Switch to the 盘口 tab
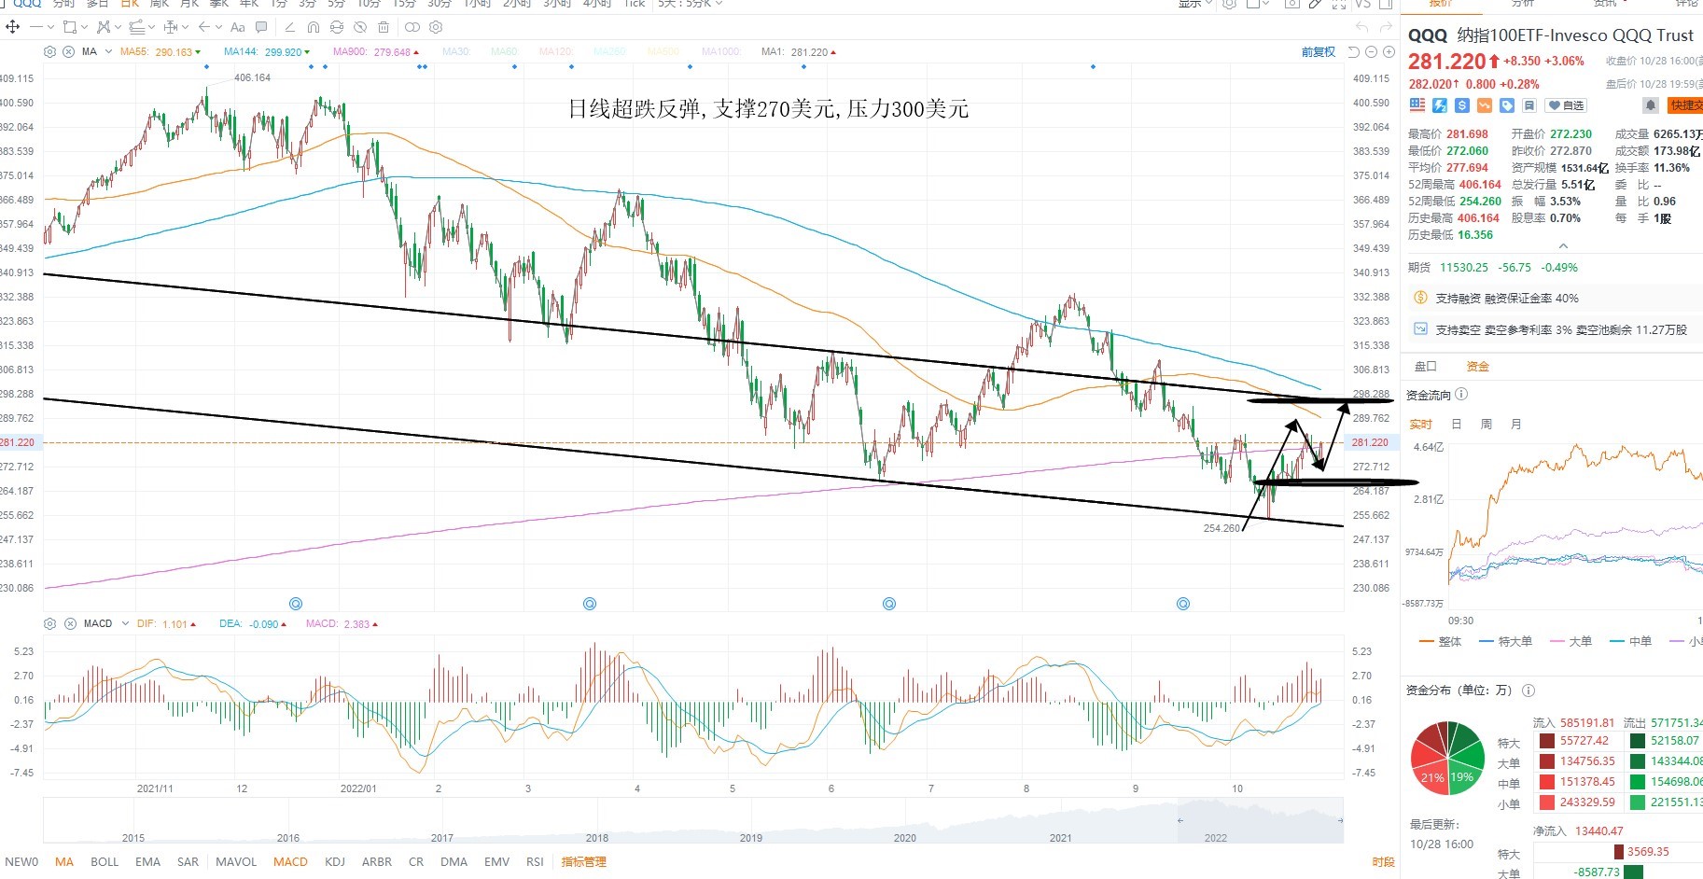The height and width of the screenshot is (879, 1703). [1426, 367]
